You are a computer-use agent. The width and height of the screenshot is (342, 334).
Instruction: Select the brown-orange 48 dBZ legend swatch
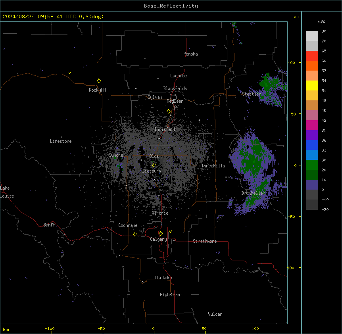[x=312, y=105]
